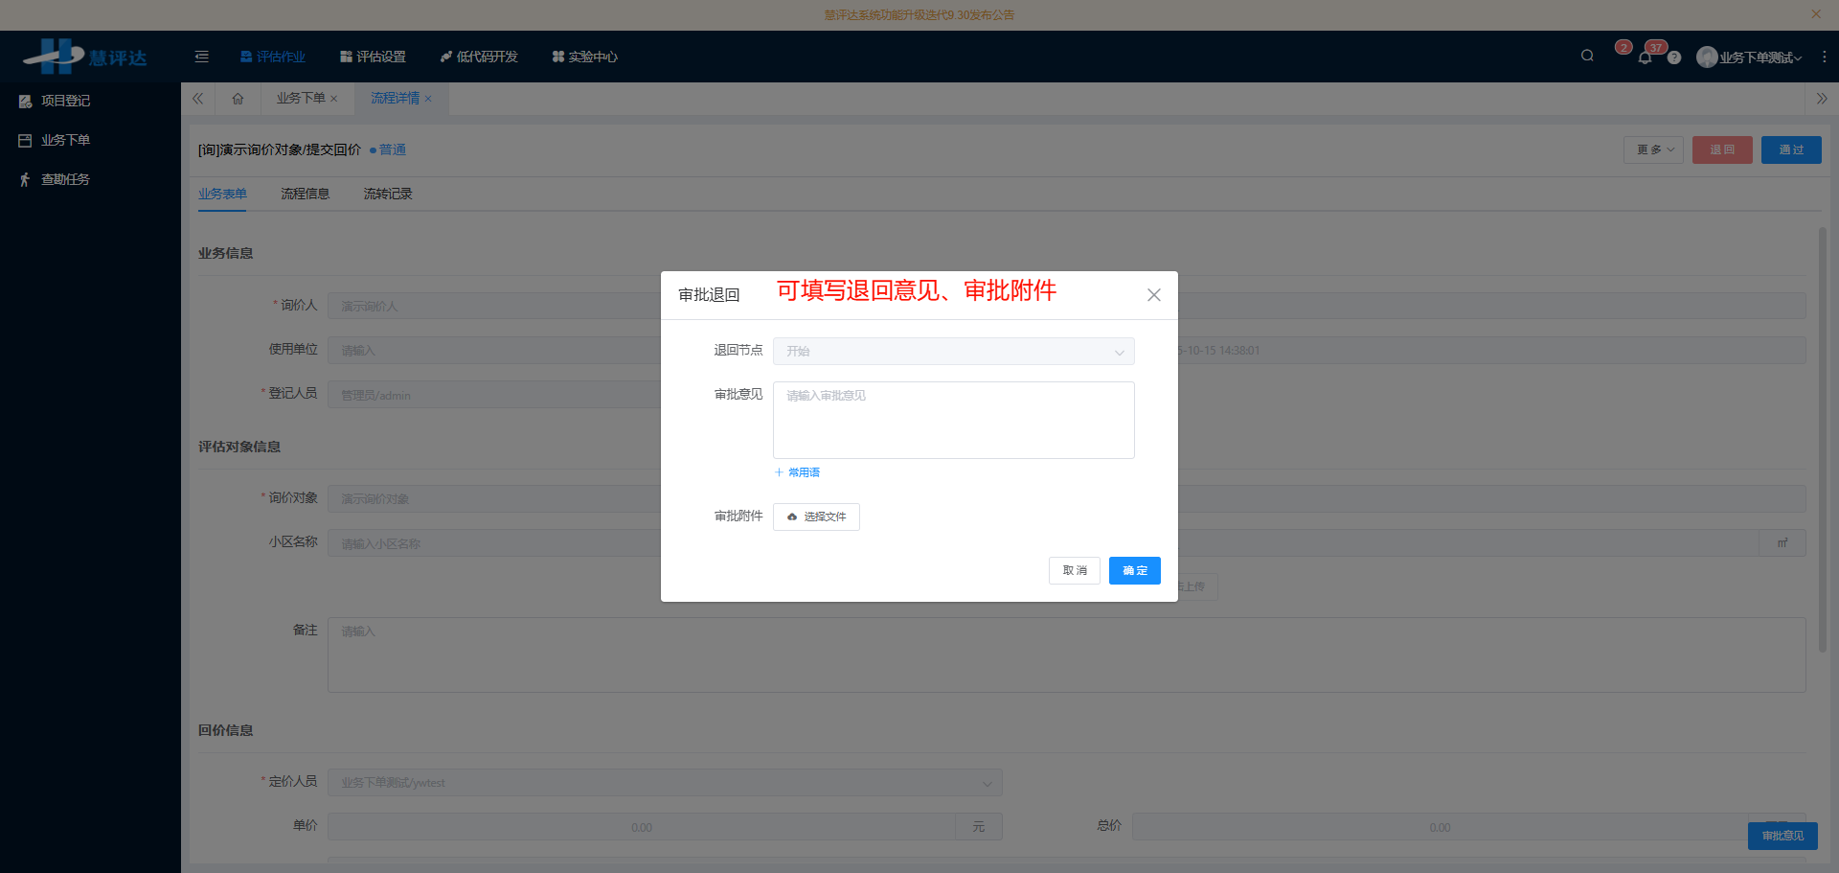The height and width of the screenshot is (873, 1839).
Task: Select 项目登记 in the left sidebar
Action: pyautogui.click(x=65, y=101)
